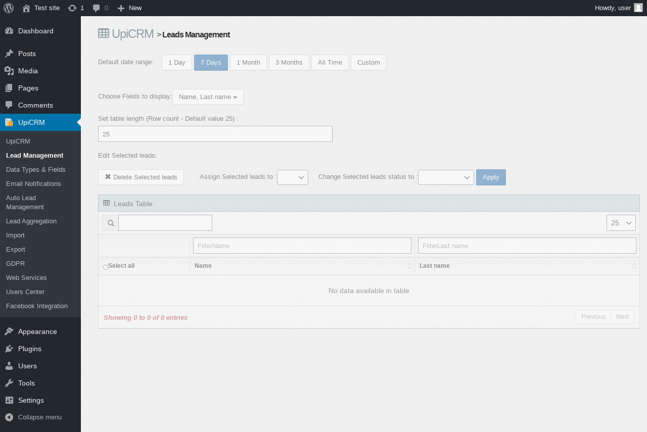Image resolution: width=647 pixels, height=432 pixels.
Task: Open the Facebook Integration submenu item
Action: pos(37,306)
